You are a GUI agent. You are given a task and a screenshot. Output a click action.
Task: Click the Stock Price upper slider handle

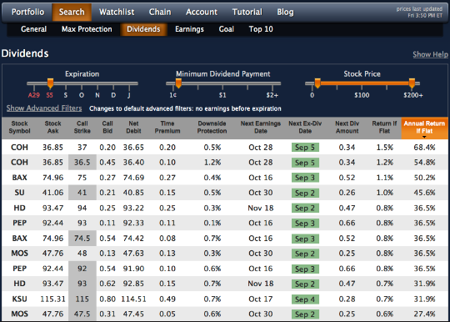pyautogui.click(x=412, y=83)
